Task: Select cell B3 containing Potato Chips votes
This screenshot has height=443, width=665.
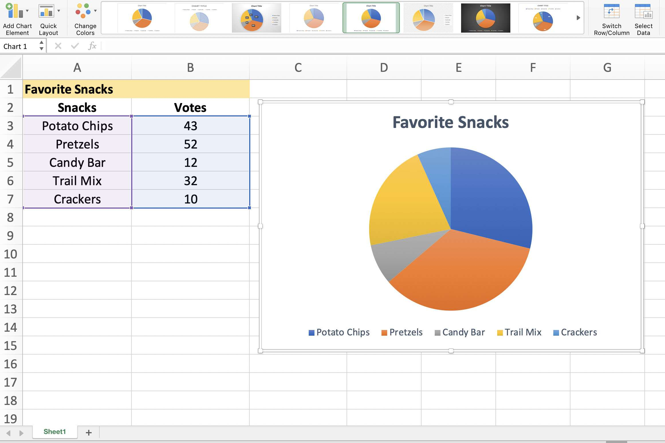Action: point(190,125)
